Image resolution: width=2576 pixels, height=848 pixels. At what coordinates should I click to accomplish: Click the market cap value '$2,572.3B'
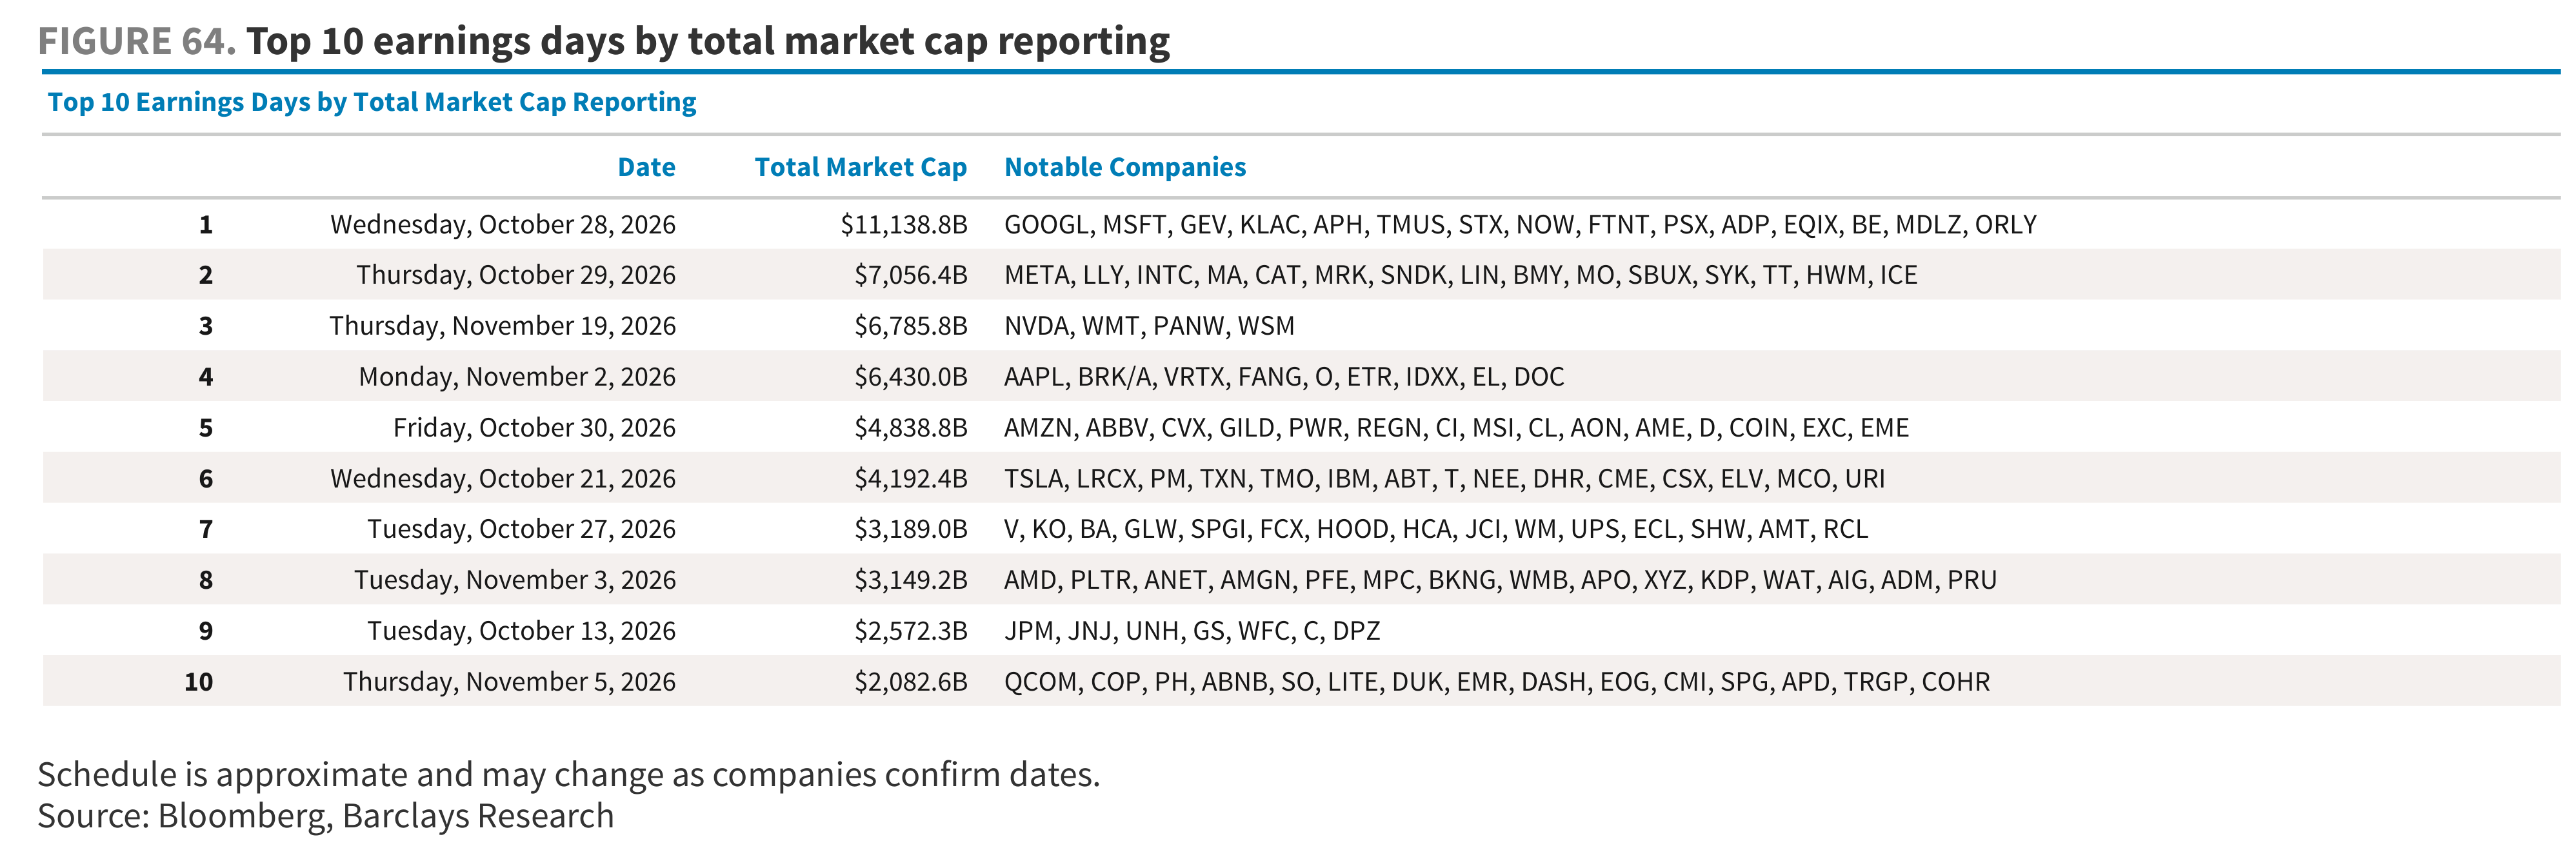click(910, 631)
